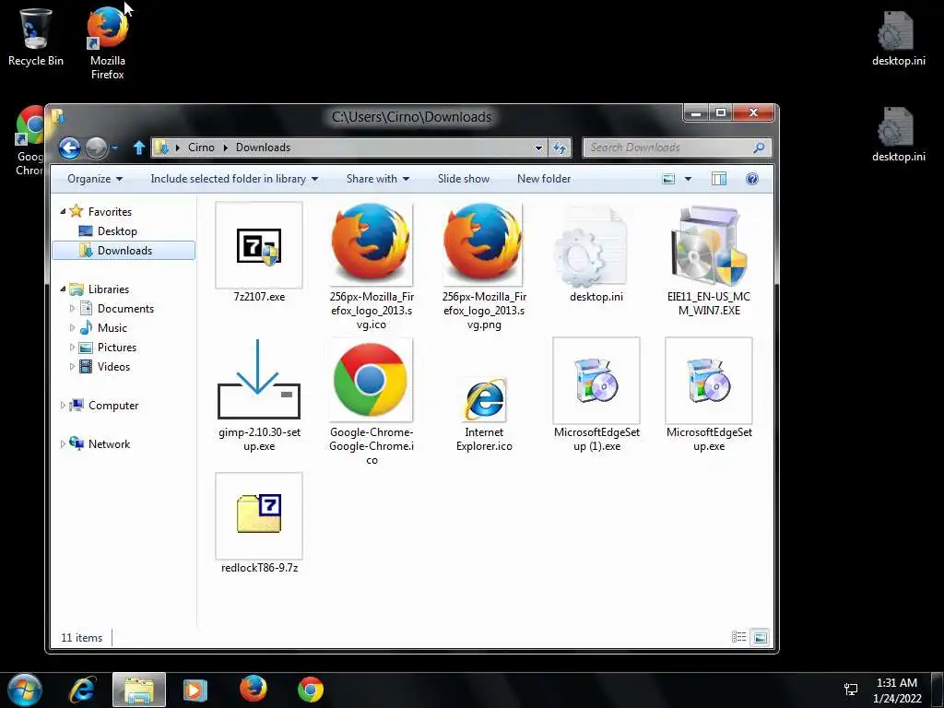Switch to details view in status bar
Image resolution: width=944 pixels, height=708 pixels.
point(738,637)
